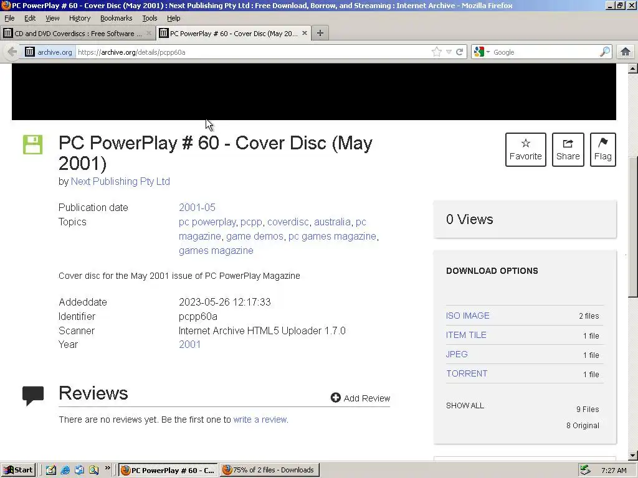Click the scrollbar up arrow
This screenshot has height=478, width=638.
633,68
